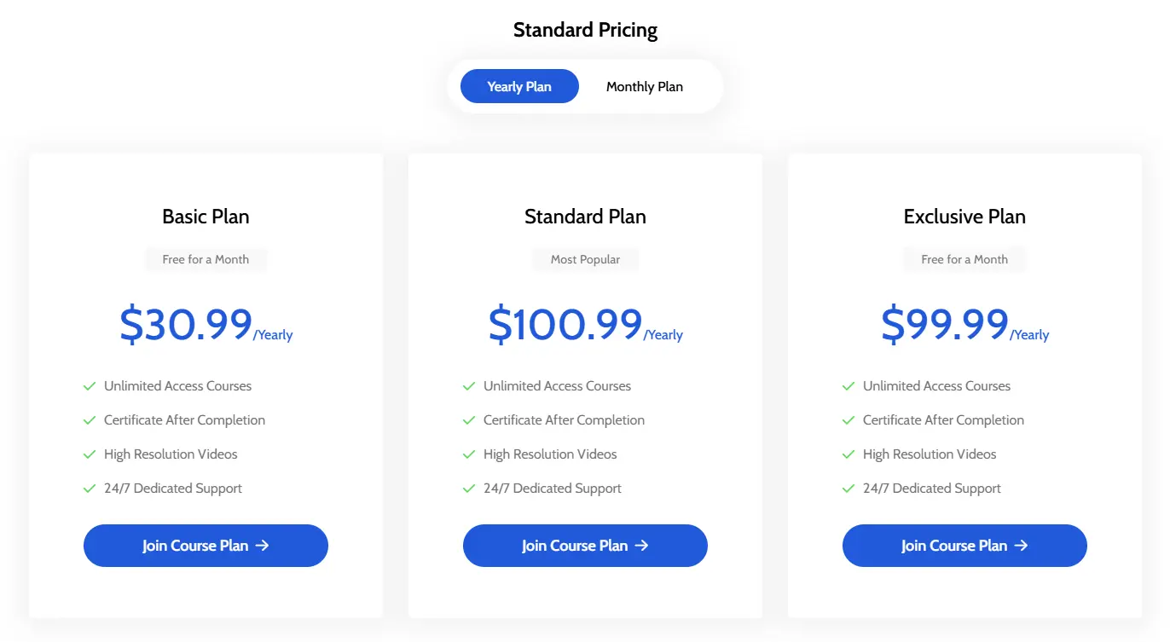Click Basic Plan's 24/7 Dedicated Support checkmark
The width and height of the screenshot is (1170, 642).
[90, 489]
